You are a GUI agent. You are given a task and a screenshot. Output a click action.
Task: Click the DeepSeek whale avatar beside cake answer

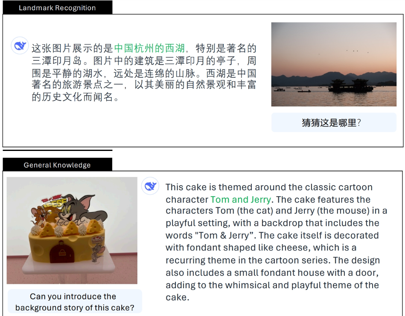click(150, 186)
